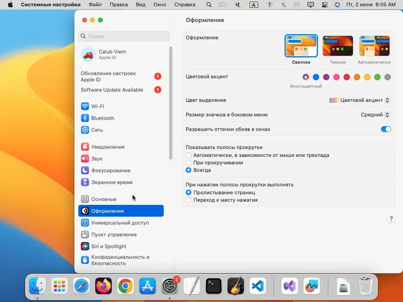This screenshot has height=302, width=403.
Task: Launch GarageBand from the Dock
Action: pyautogui.click(x=236, y=286)
